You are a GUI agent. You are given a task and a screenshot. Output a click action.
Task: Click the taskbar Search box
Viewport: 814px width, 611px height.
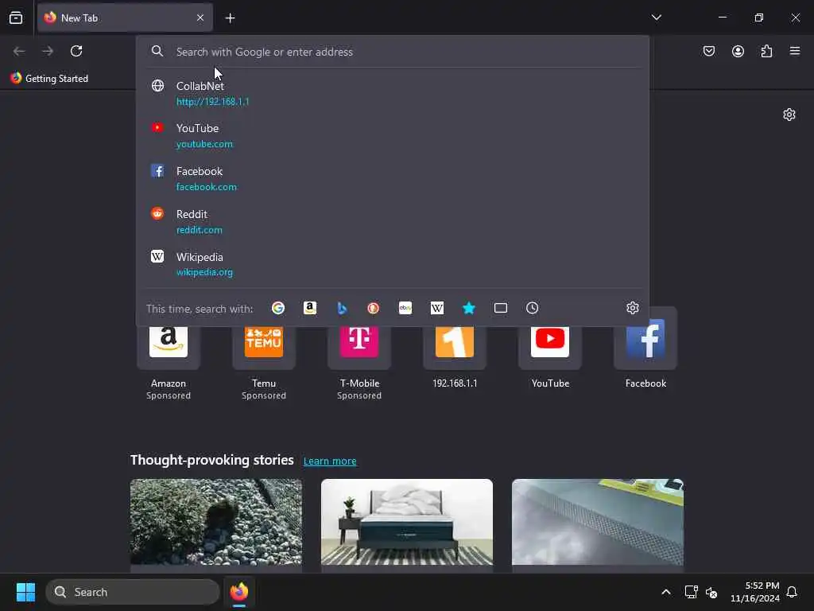(x=133, y=592)
